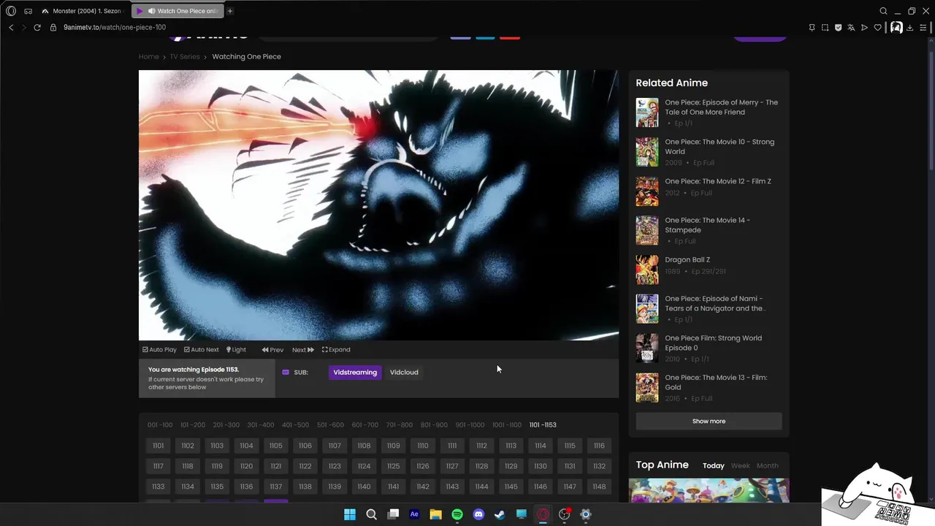The height and width of the screenshot is (526, 935).
Task: Open episode 1125 button
Action: 393,466
